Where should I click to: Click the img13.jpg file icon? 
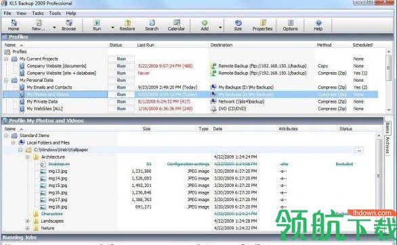pyautogui.click(x=43, y=171)
